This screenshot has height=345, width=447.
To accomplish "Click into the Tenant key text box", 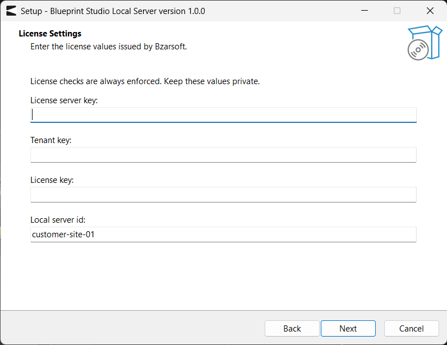I will pos(223,155).
